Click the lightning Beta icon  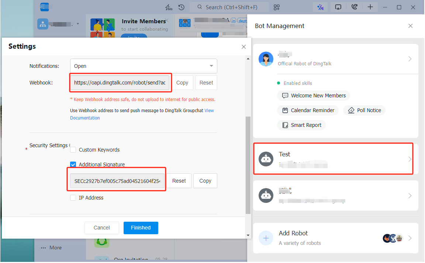click(169, 7)
